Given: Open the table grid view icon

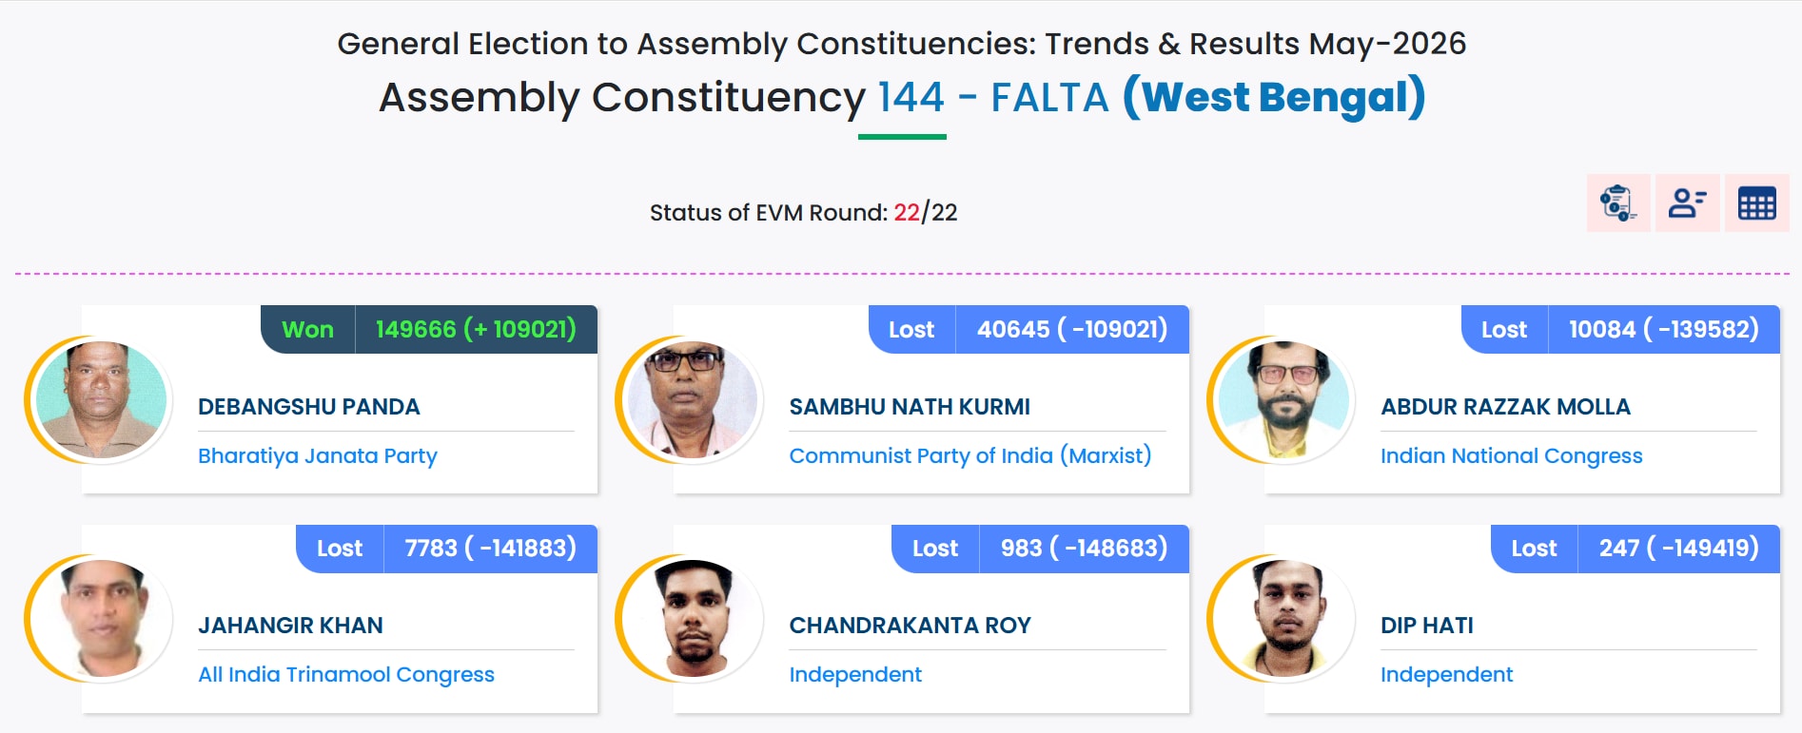Looking at the screenshot, I should [x=1756, y=203].
